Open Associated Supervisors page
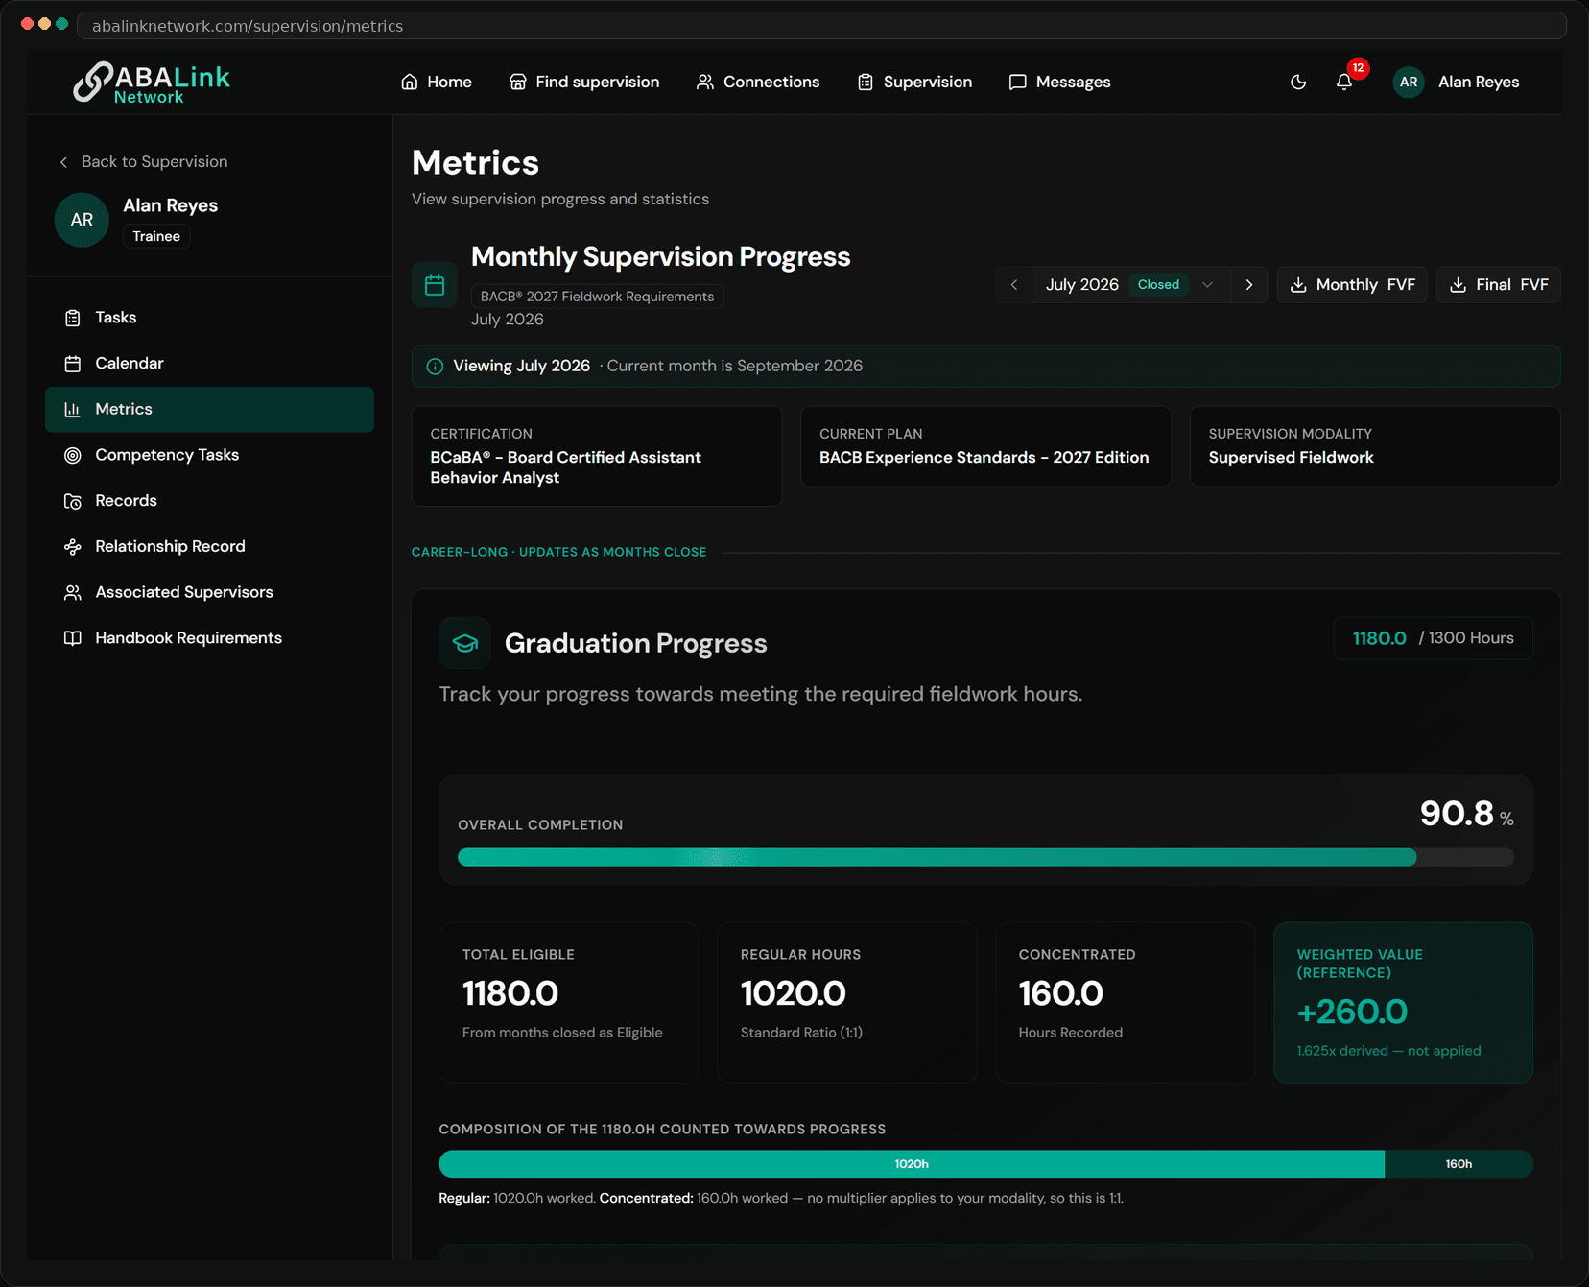This screenshot has height=1287, width=1589. (209, 592)
